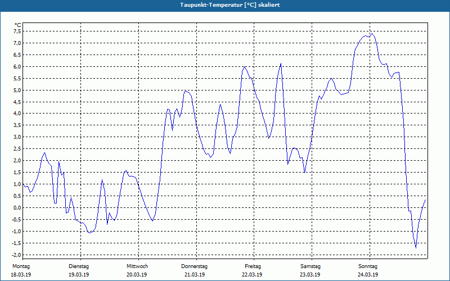The image size is (450, 281).
Task: Click the 1,5 y-axis value
Action: tap(17, 172)
